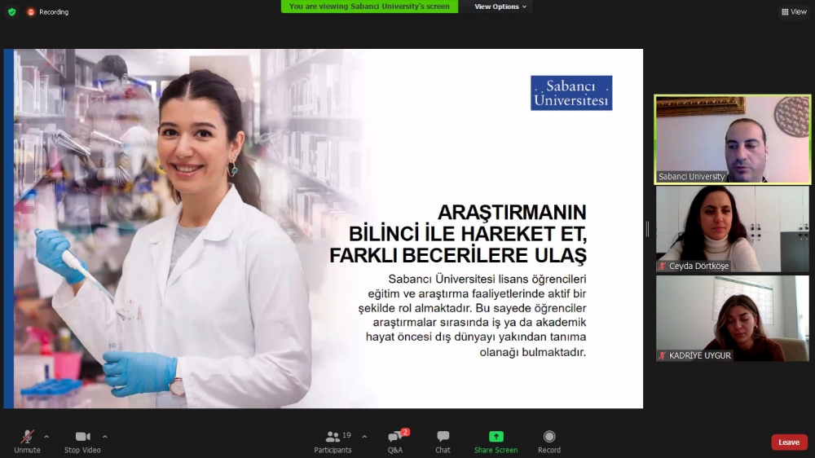
Task: Click the green encryption shield icon
Action: pos(12,11)
